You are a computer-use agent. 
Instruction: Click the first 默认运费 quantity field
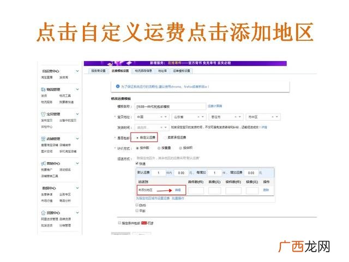pos(159,173)
